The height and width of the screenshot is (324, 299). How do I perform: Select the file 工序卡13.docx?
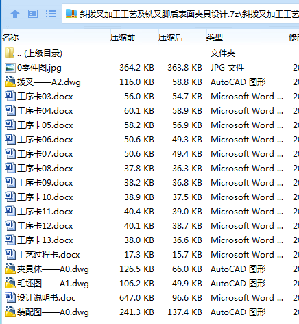pyautogui.click(x=45, y=240)
